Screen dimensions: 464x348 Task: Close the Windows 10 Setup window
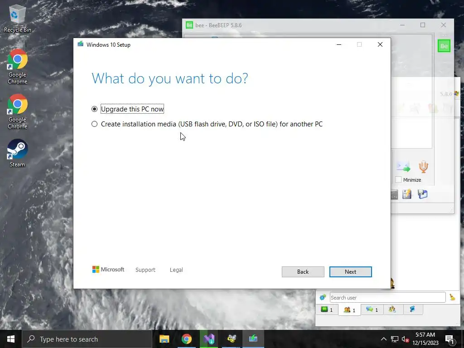pos(380,44)
